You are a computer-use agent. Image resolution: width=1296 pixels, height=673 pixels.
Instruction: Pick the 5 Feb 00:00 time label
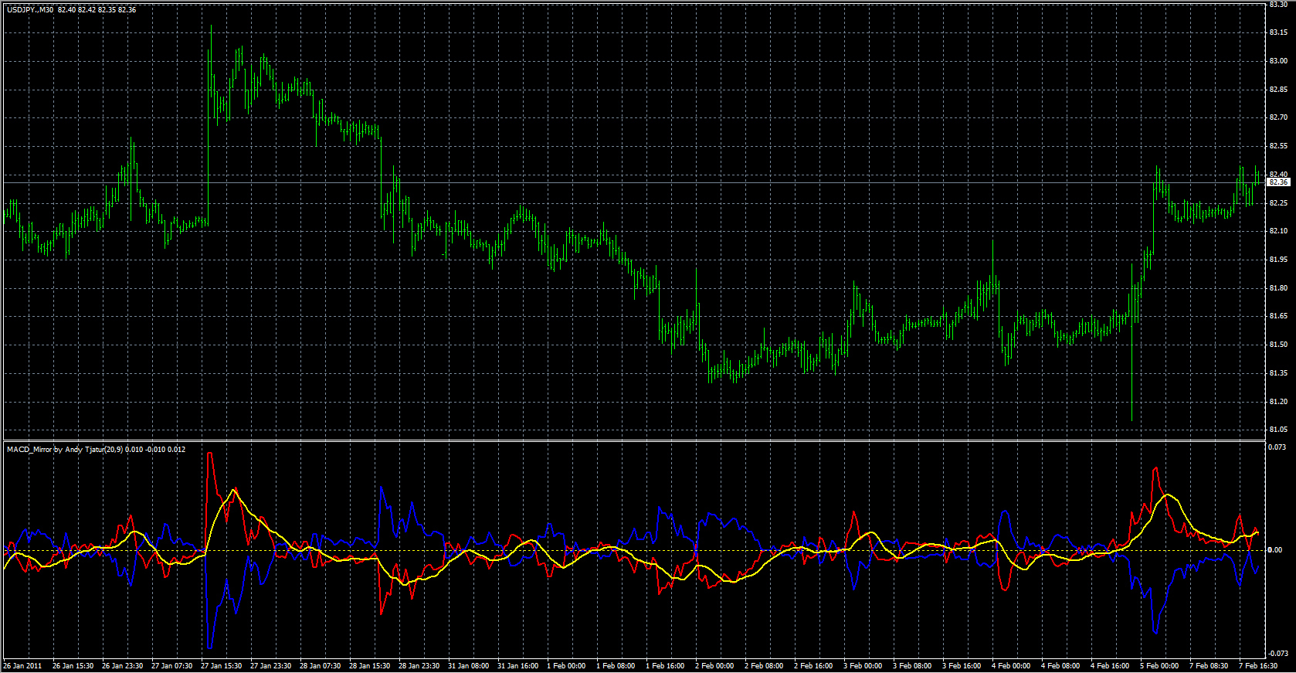[1159, 666]
